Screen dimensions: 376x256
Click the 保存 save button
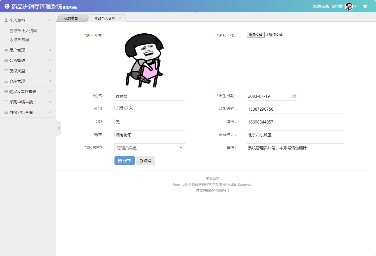pyautogui.click(x=124, y=160)
